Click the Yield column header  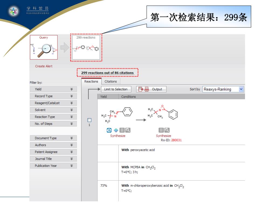(x=103, y=97)
